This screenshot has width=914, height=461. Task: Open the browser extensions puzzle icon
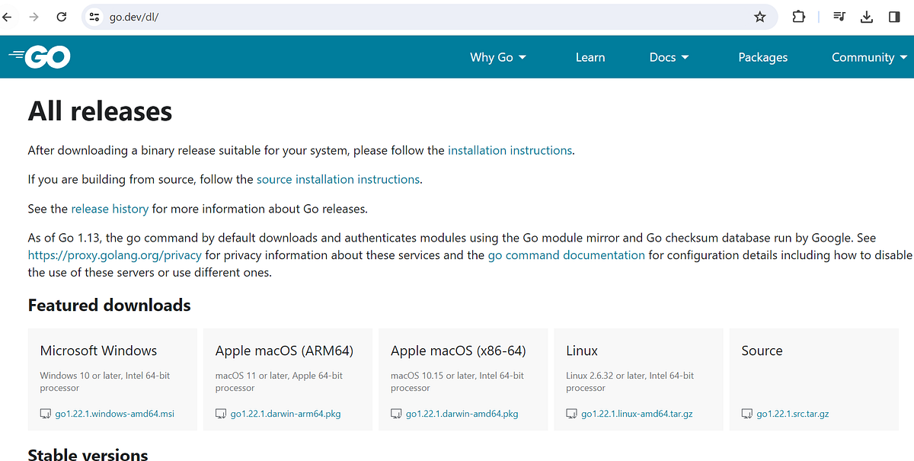pos(798,17)
